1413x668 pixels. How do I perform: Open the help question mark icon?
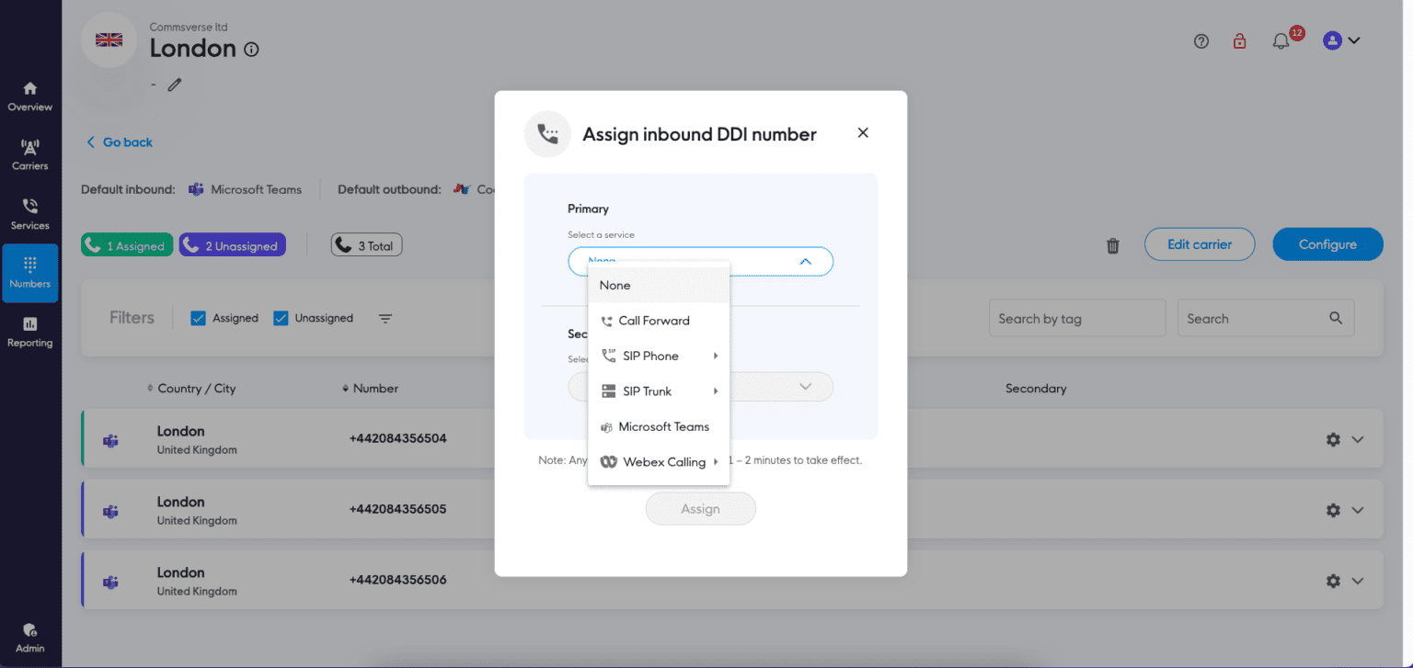pos(1200,40)
